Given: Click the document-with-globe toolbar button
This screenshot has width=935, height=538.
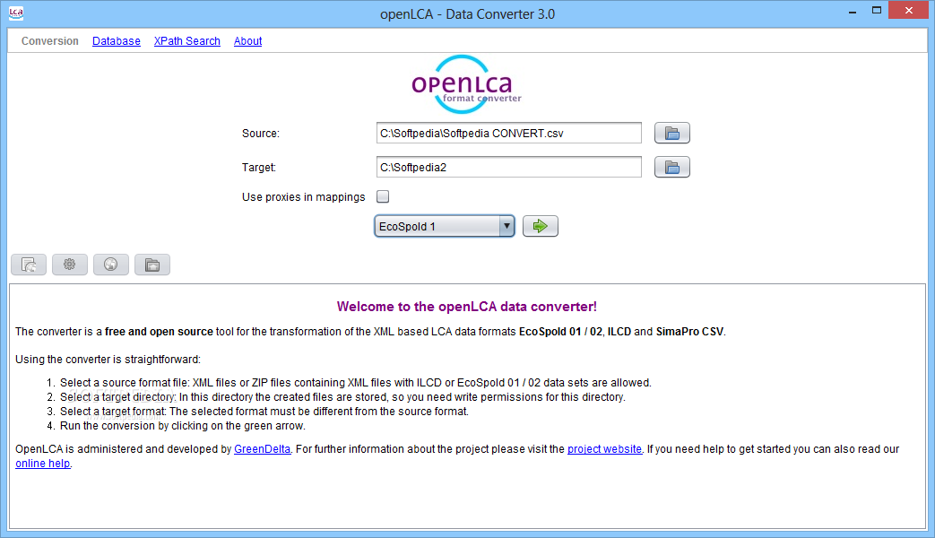Looking at the screenshot, I should pos(29,265).
